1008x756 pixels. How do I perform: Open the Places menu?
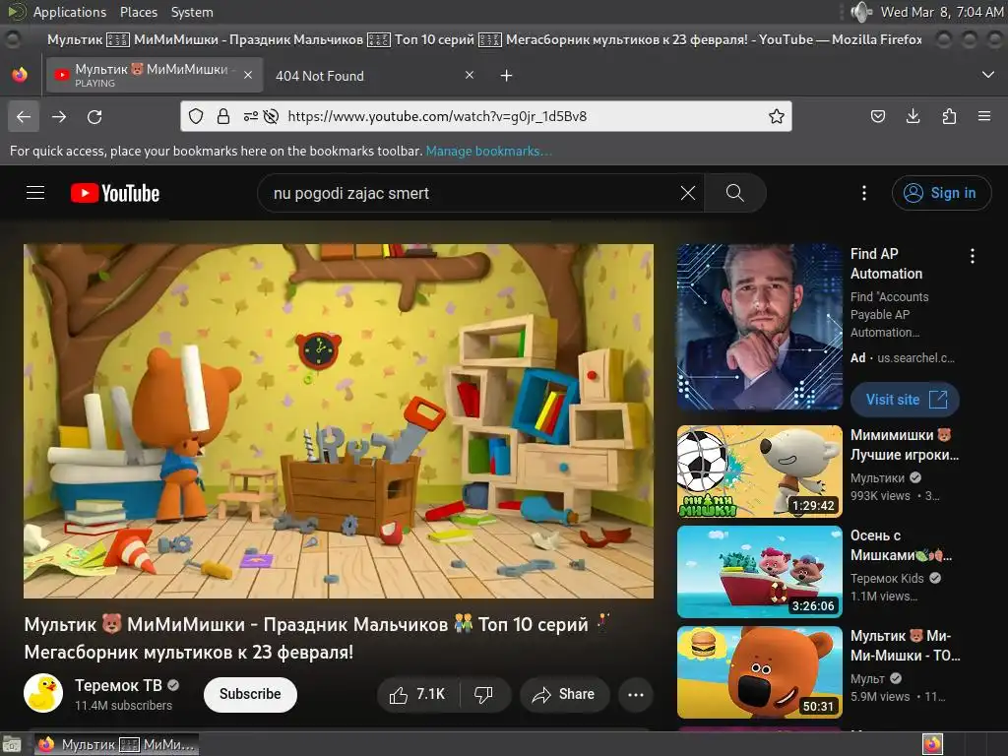pyautogui.click(x=138, y=12)
